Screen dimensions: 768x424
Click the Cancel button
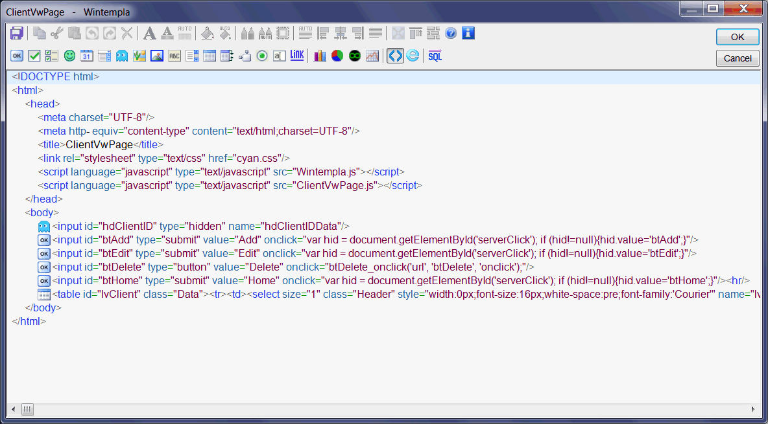(738, 58)
